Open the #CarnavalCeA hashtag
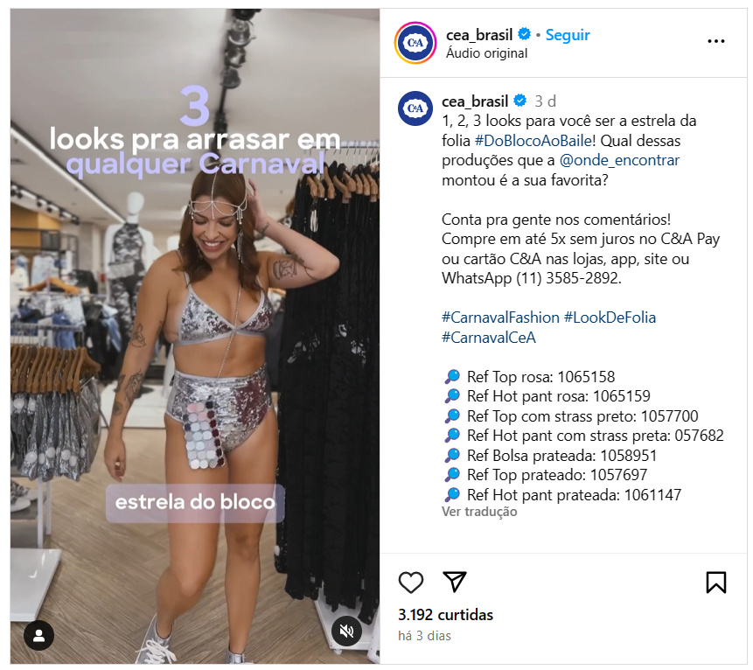Image resolution: width=753 pixels, height=670 pixels. 488,338
